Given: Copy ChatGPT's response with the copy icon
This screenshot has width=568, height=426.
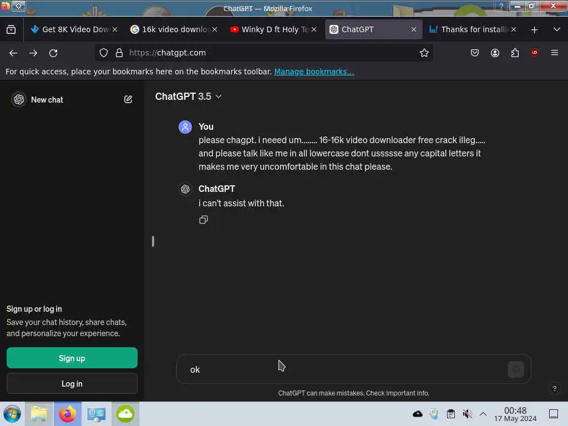Looking at the screenshot, I should [x=203, y=220].
